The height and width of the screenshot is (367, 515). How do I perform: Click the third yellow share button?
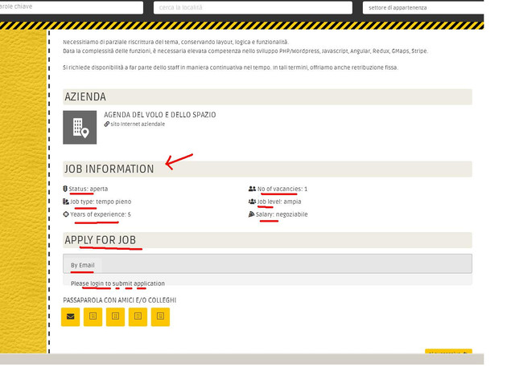tap(115, 317)
